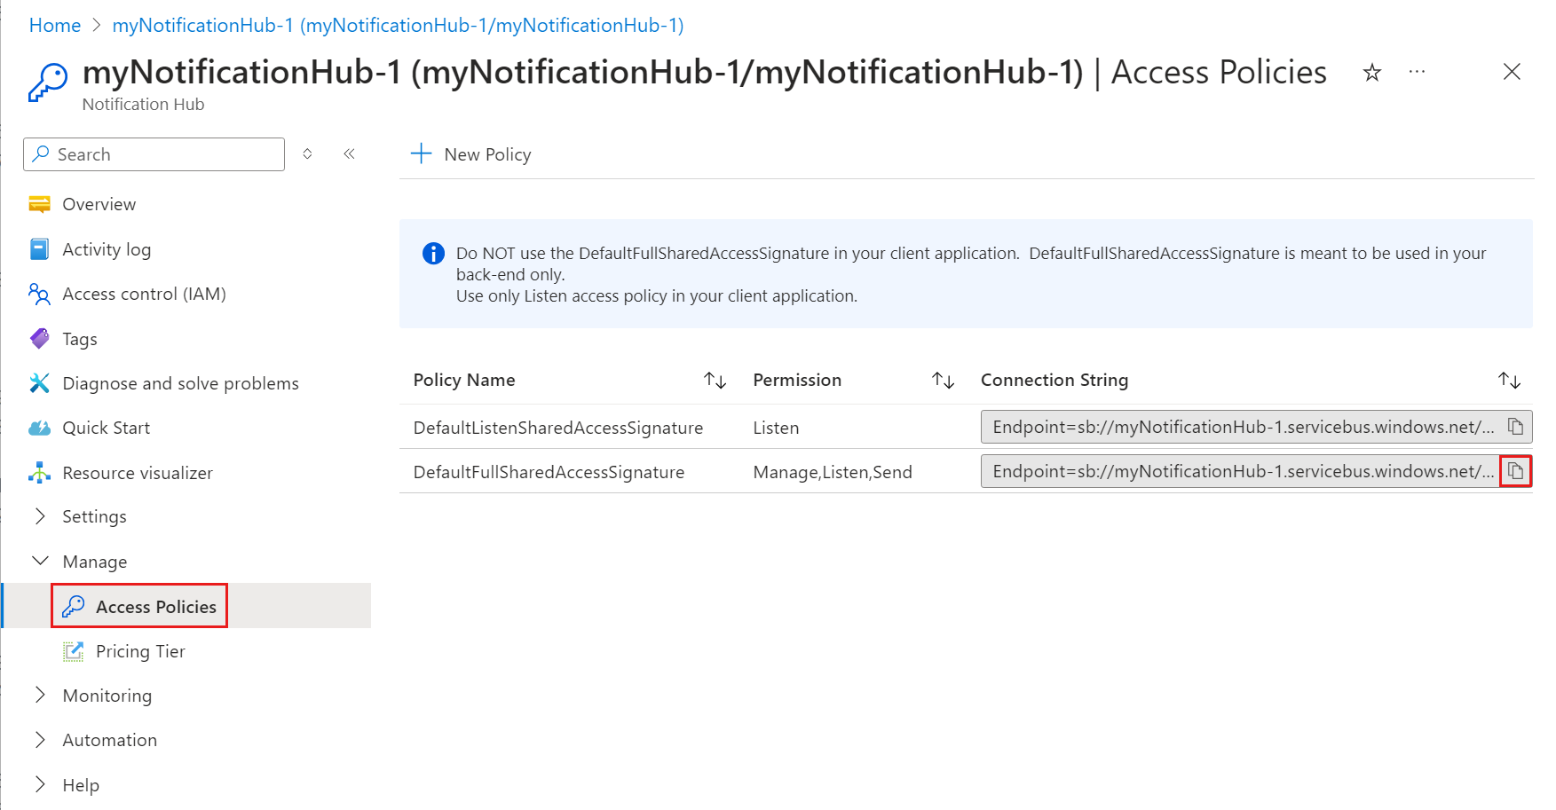Viewport: 1556px width, 810px height.
Task: Open Pricing Tier under Manage
Action: 140,651
